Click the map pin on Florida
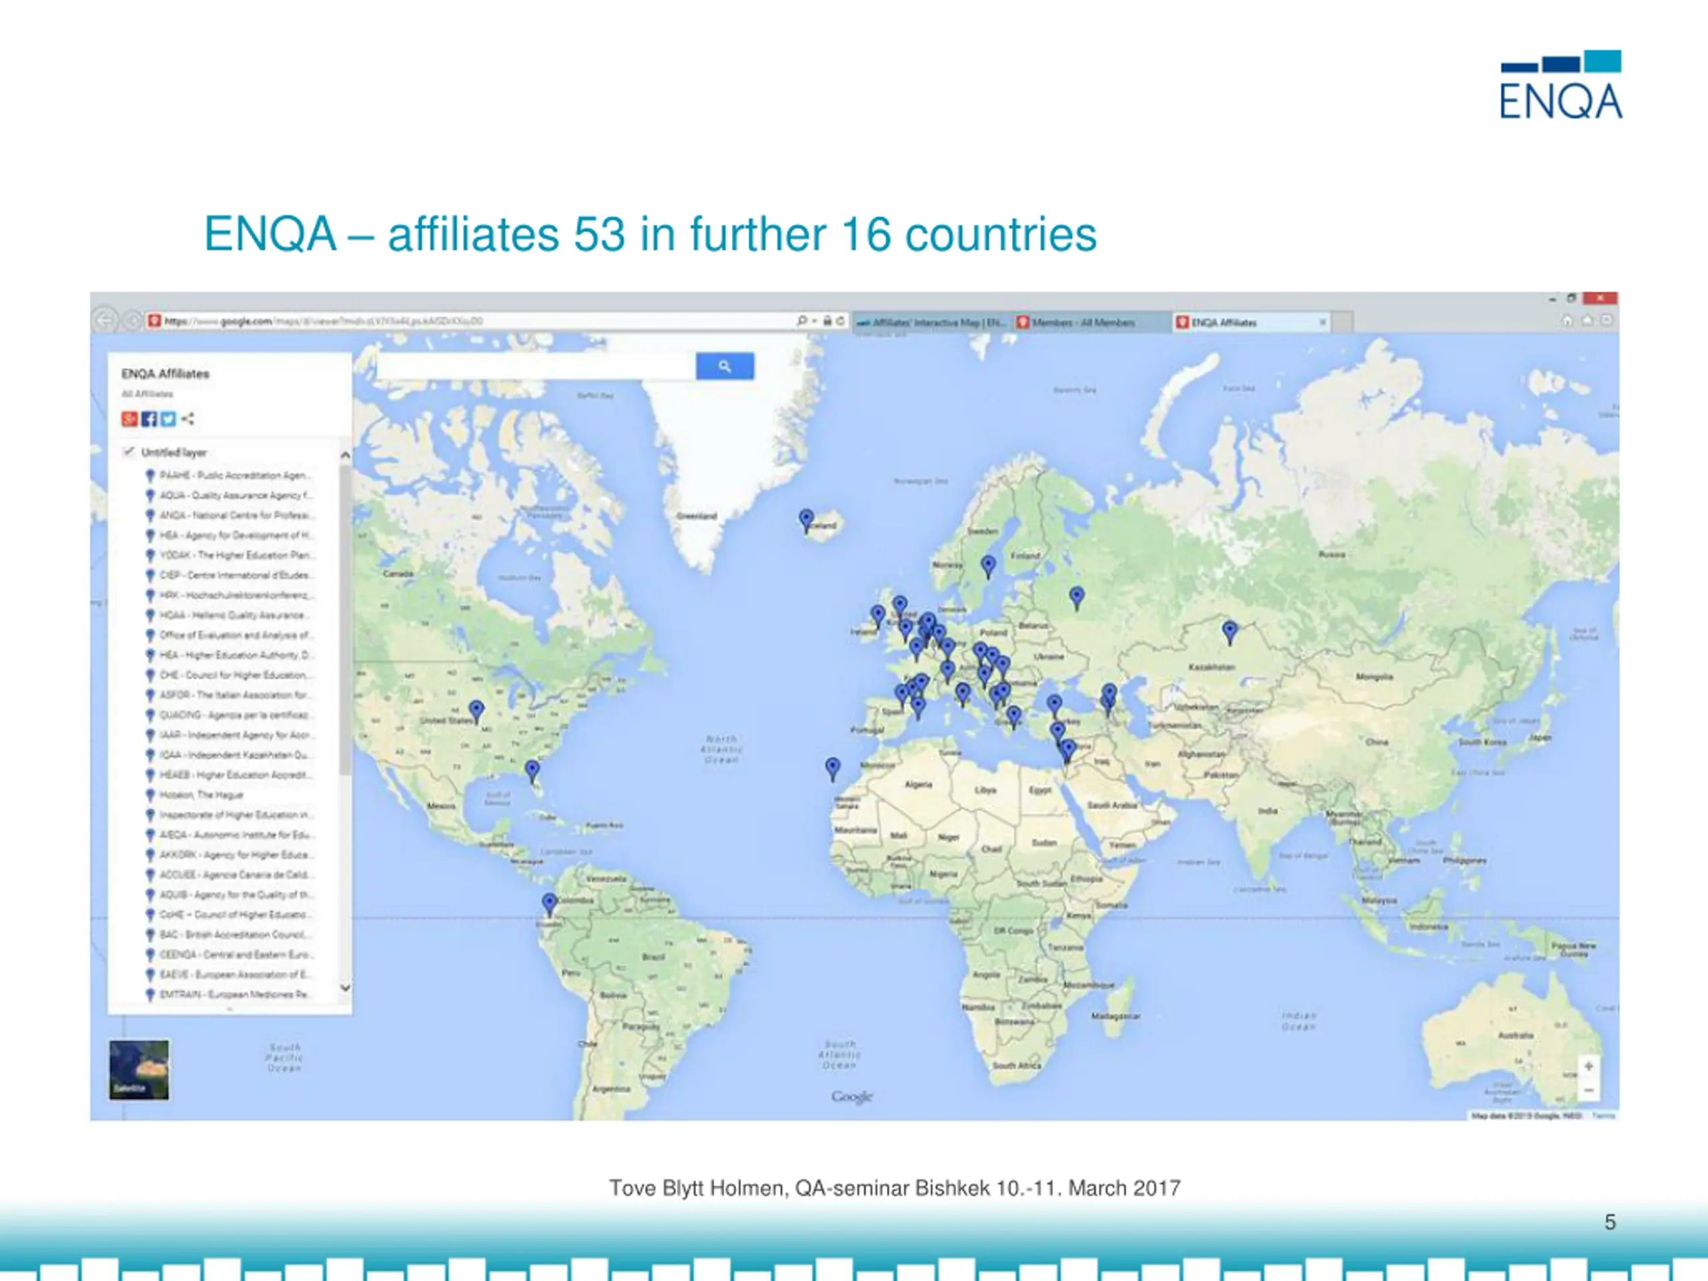This screenshot has width=1708, height=1281. 532,771
